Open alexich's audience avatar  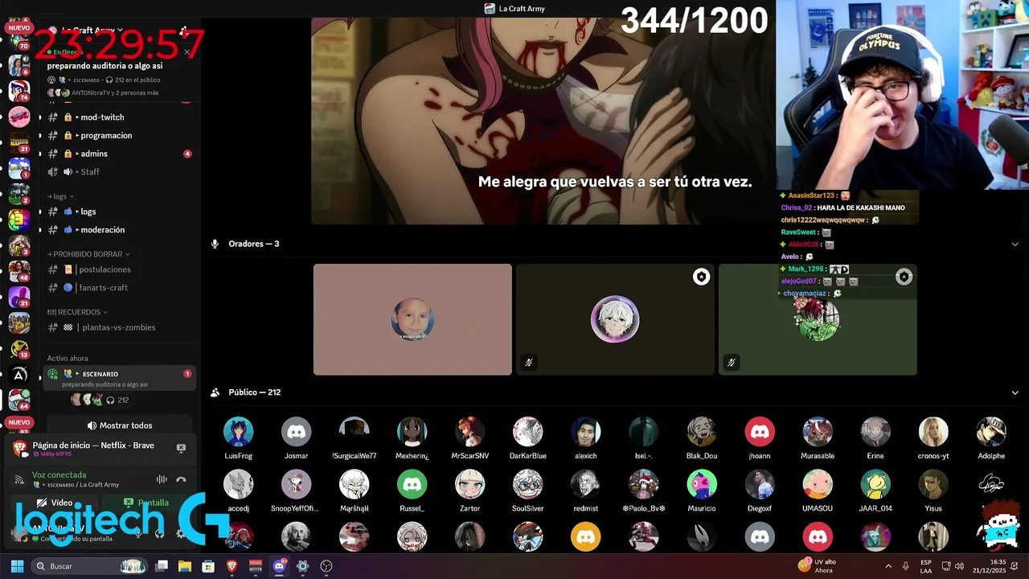(585, 432)
